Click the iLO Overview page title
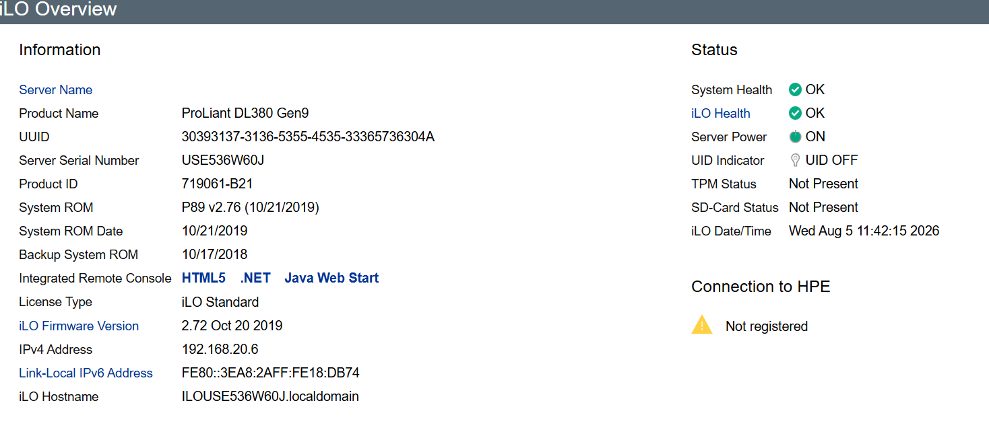 pos(59,9)
